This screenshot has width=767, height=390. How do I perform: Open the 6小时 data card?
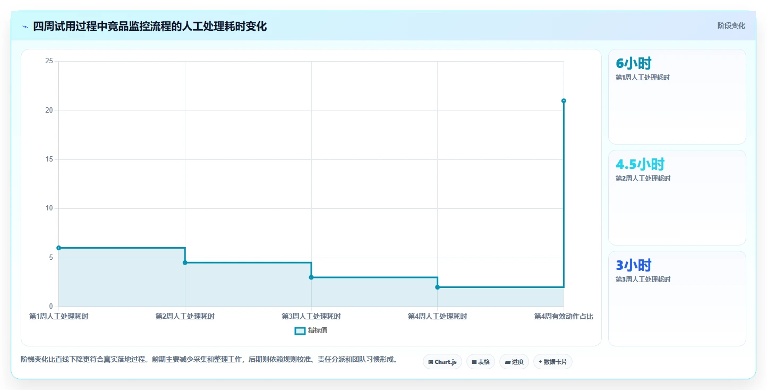pyautogui.click(x=677, y=97)
